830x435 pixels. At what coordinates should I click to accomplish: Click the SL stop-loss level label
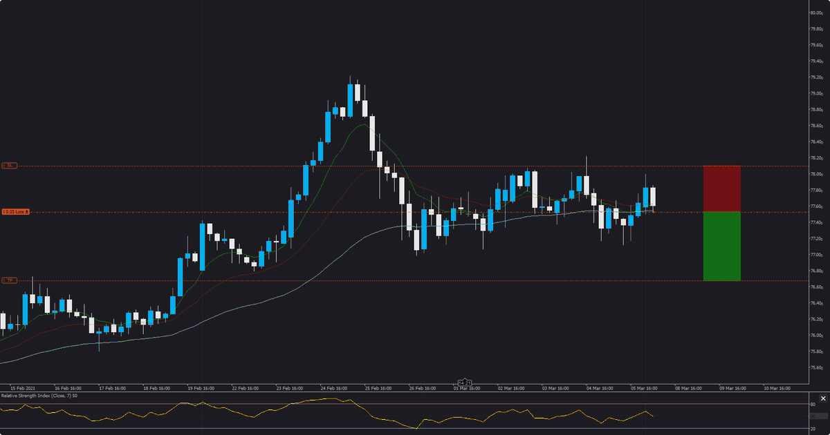click(x=10, y=166)
